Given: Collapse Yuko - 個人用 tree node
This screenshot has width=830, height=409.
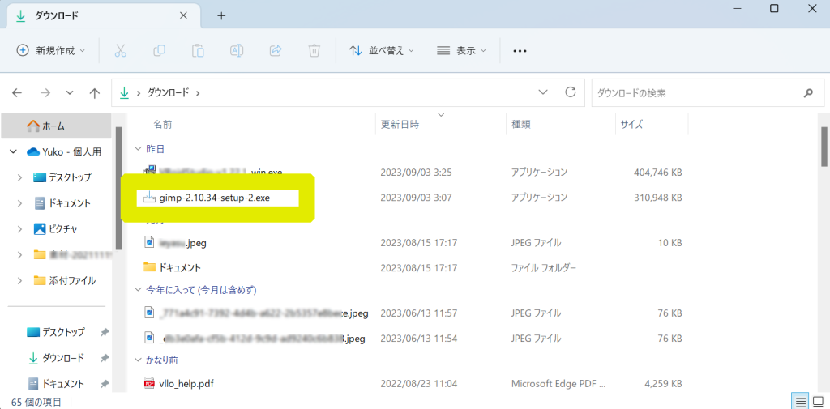Looking at the screenshot, I should click(x=13, y=151).
